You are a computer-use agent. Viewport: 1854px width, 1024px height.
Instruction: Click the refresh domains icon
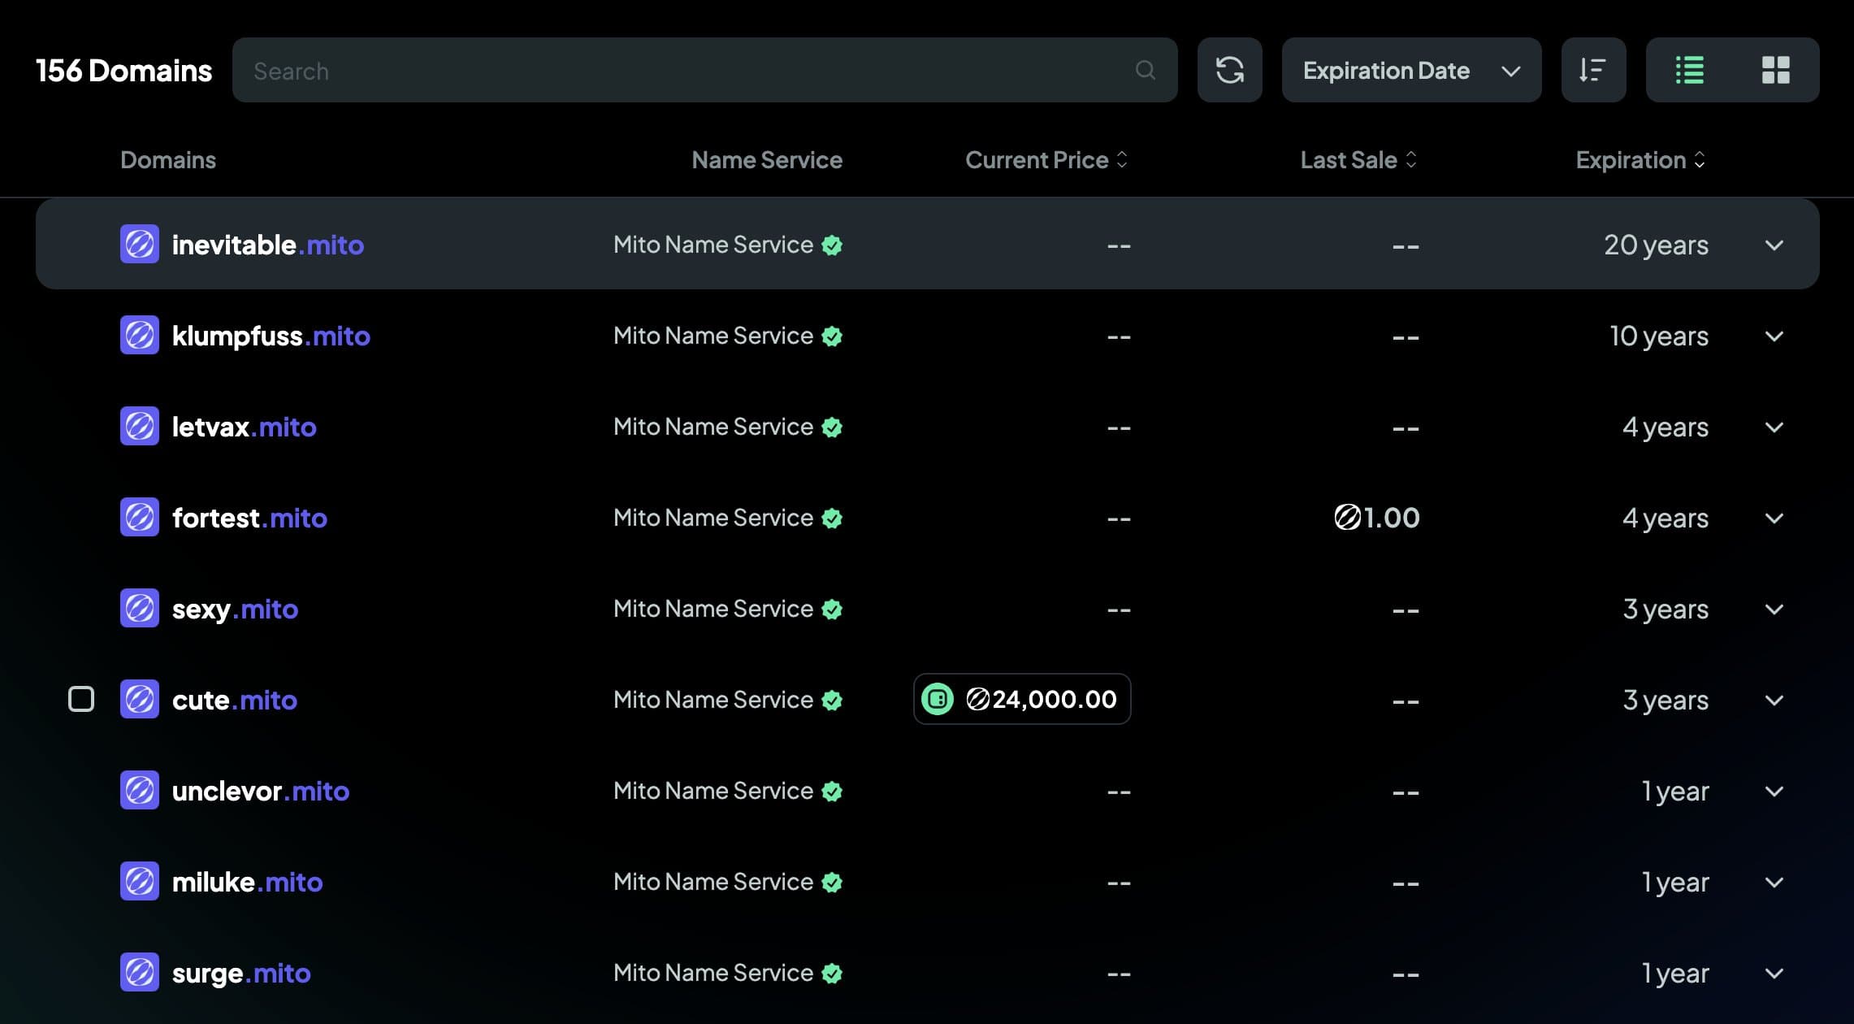(x=1229, y=70)
